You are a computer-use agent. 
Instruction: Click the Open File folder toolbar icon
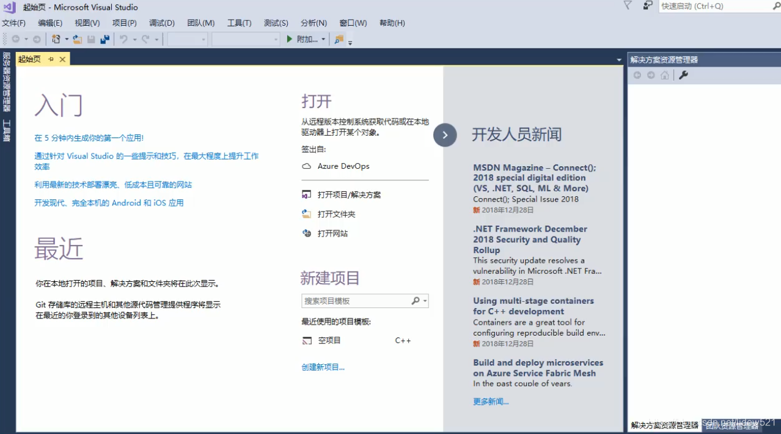(77, 39)
